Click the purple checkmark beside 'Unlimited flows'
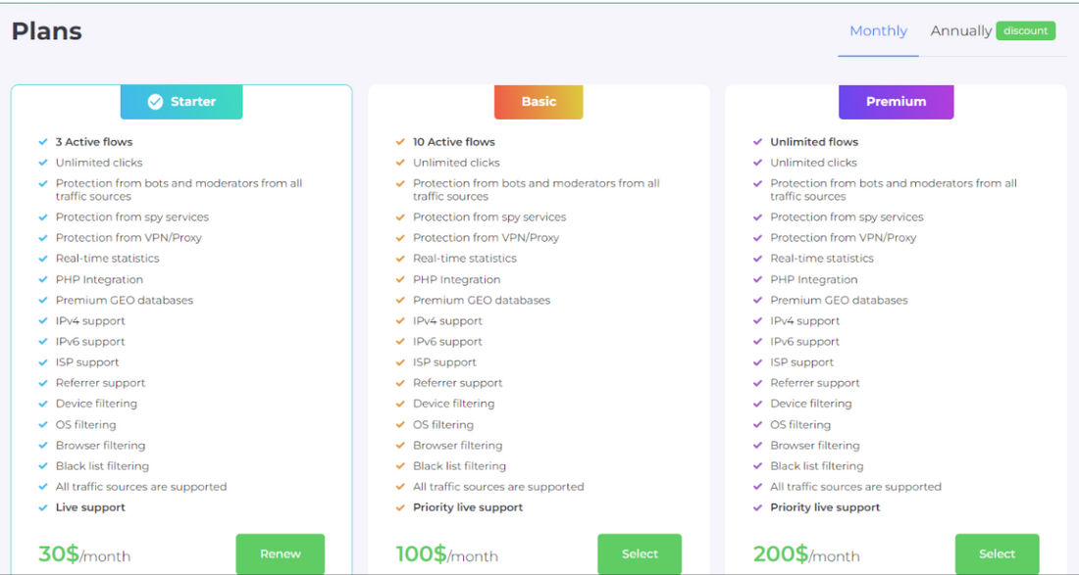The height and width of the screenshot is (575, 1079). [757, 142]
